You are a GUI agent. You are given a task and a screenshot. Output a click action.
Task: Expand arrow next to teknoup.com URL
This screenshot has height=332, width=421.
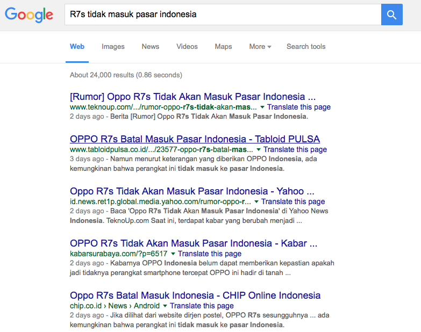(x=262, y=107)
